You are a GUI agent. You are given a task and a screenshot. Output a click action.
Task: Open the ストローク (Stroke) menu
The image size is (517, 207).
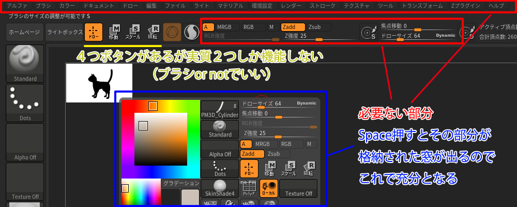tap(324, 6)
